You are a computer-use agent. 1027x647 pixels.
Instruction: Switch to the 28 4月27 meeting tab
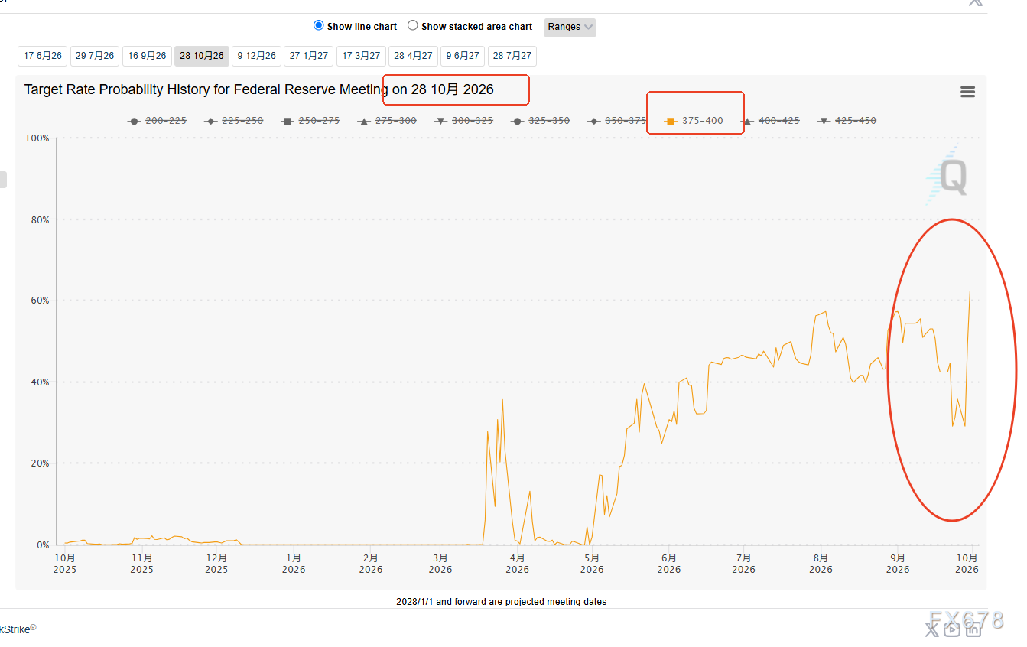413,56
